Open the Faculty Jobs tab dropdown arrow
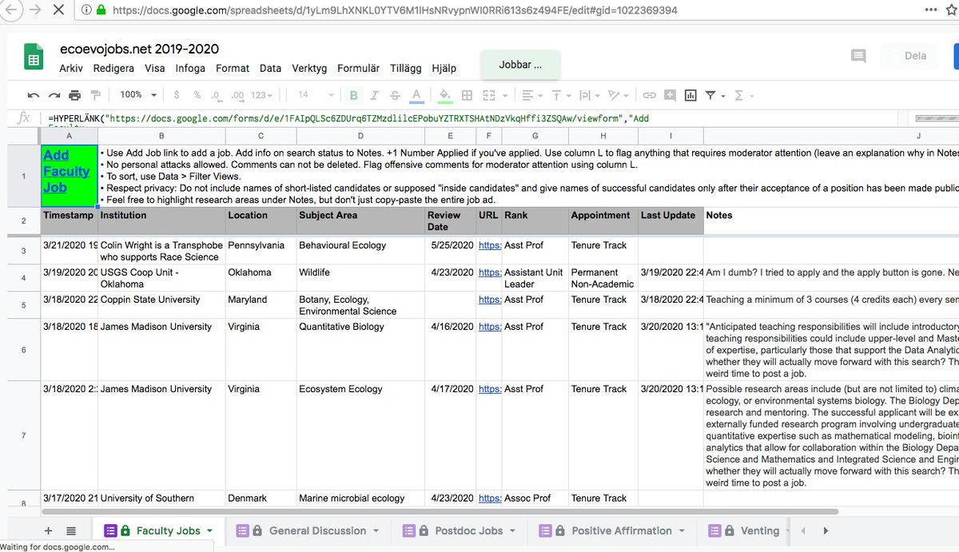 [209, 530]
